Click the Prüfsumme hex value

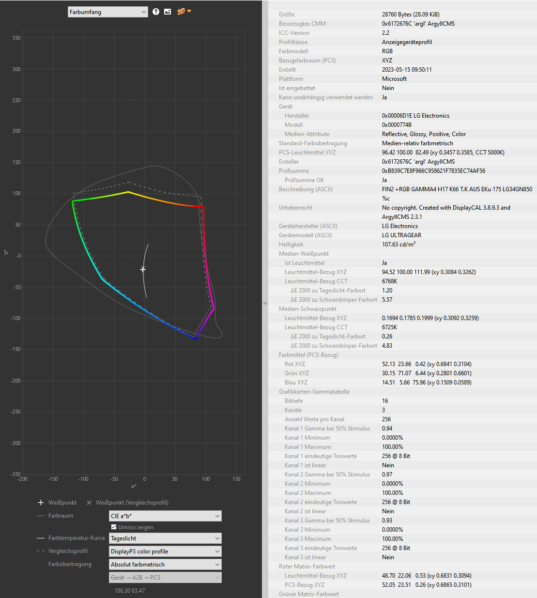coord(433,171)
